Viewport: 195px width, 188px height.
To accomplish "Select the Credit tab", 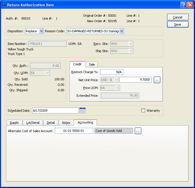I will click(77, 64).
